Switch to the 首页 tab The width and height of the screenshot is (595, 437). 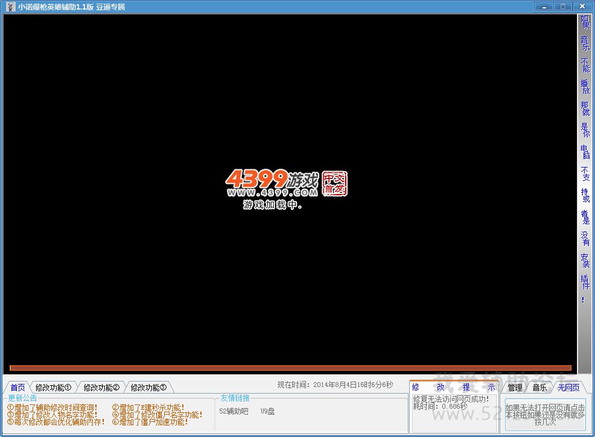pyautogui.click(x=17, y=388)
